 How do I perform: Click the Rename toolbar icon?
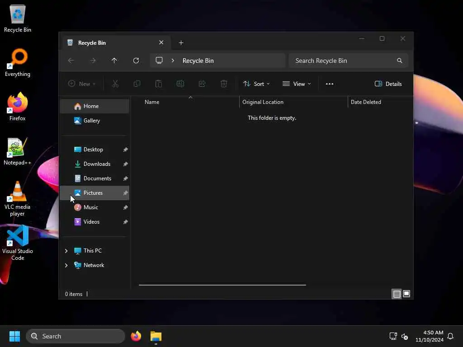(180, 84)
